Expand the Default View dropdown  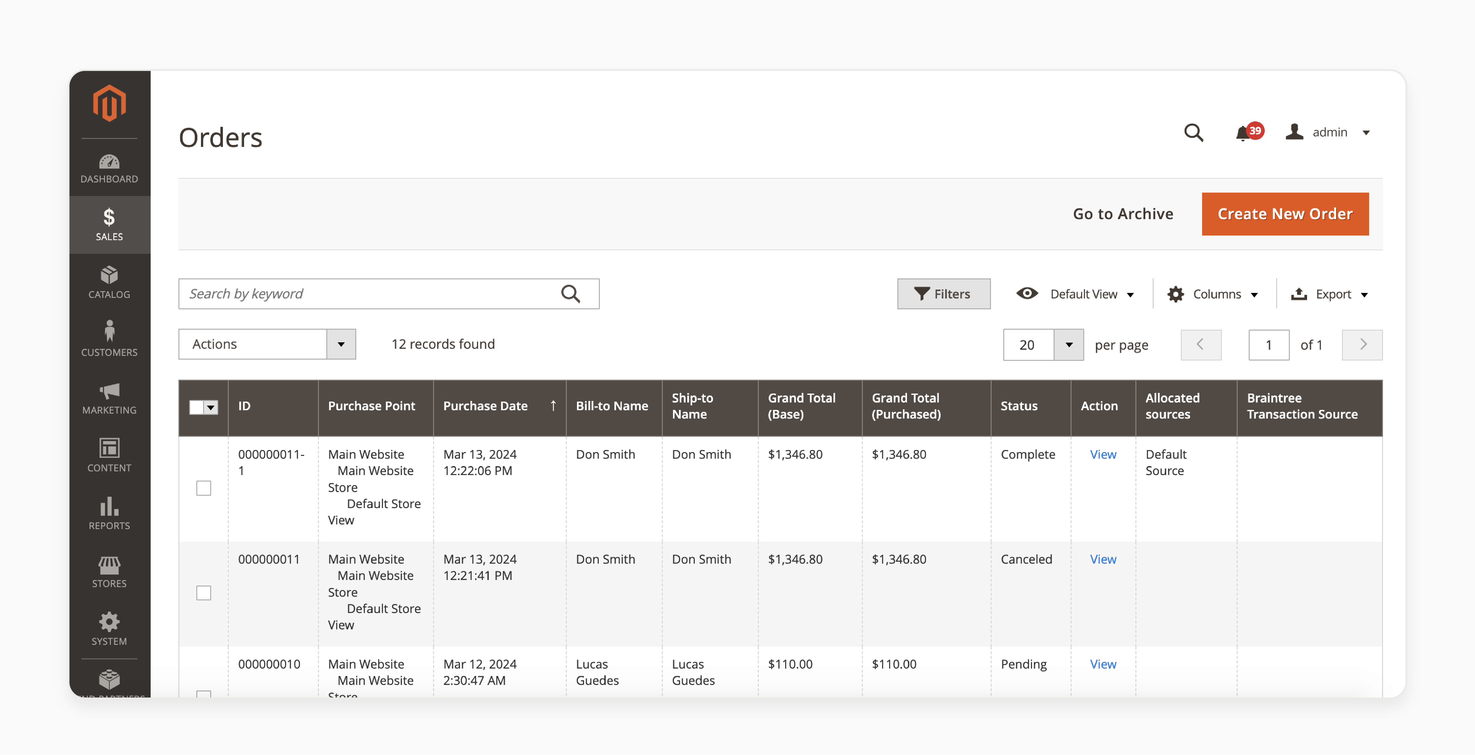pos(1130,295)
